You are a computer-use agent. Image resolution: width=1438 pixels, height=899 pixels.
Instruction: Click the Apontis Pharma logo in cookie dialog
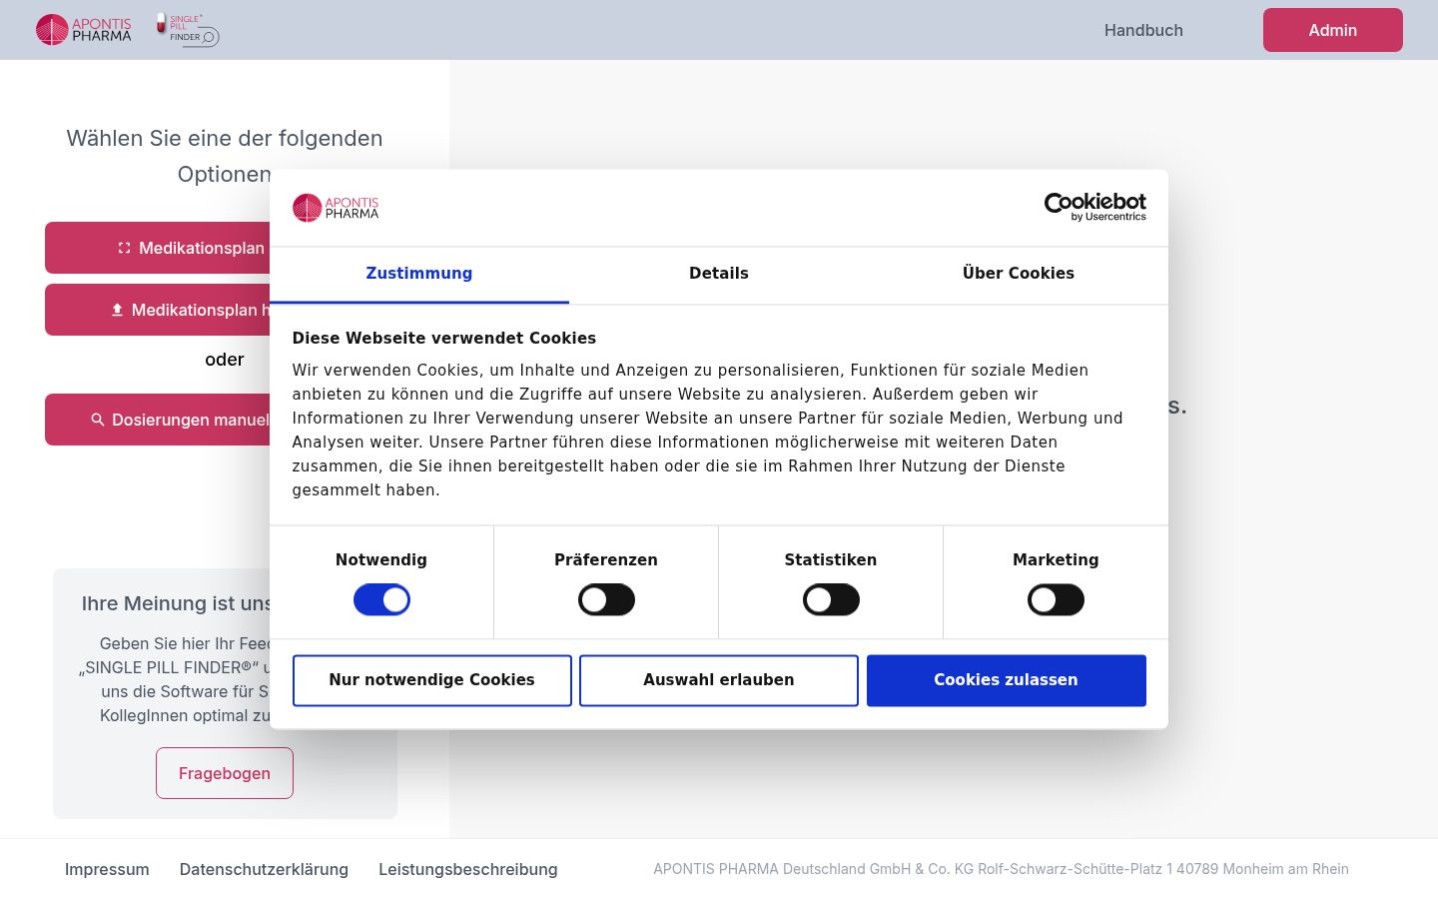[x=336, y=207]
